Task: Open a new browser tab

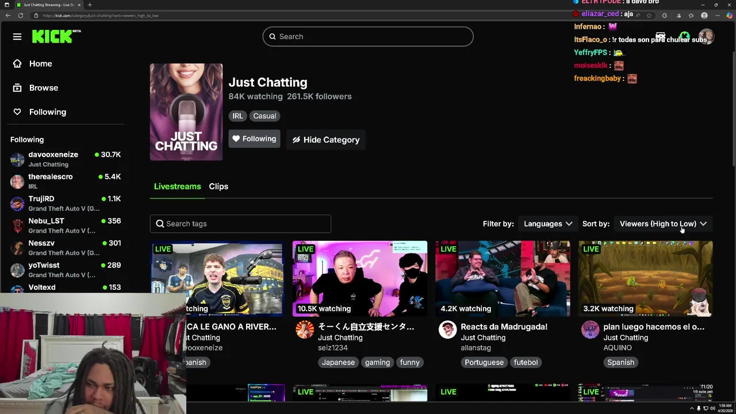Action: click(90, 5)
